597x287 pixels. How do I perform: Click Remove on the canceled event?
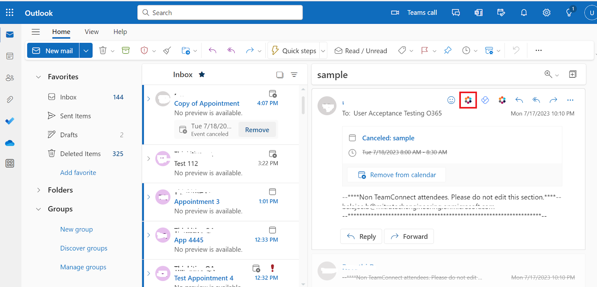pyautogui.click(x=257, y=130)
